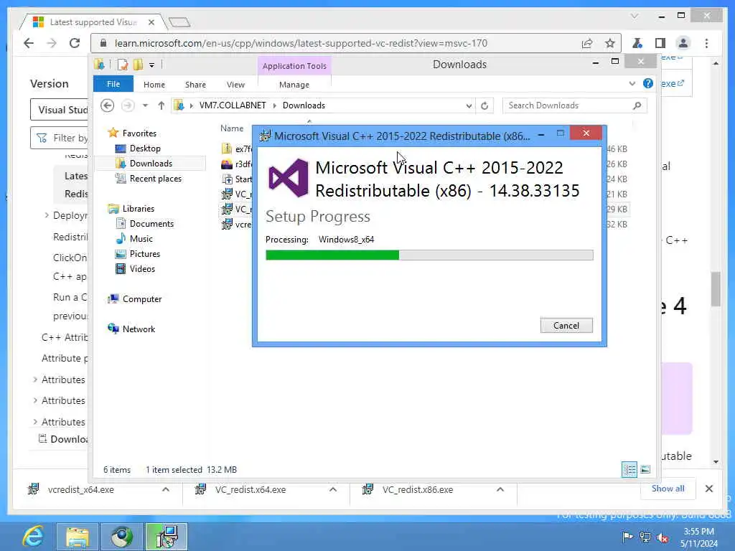The width and height of the screenshot is (735, 551).
Task: Switch to Chrome in the taskbar
Action: (x=121, y=537)
